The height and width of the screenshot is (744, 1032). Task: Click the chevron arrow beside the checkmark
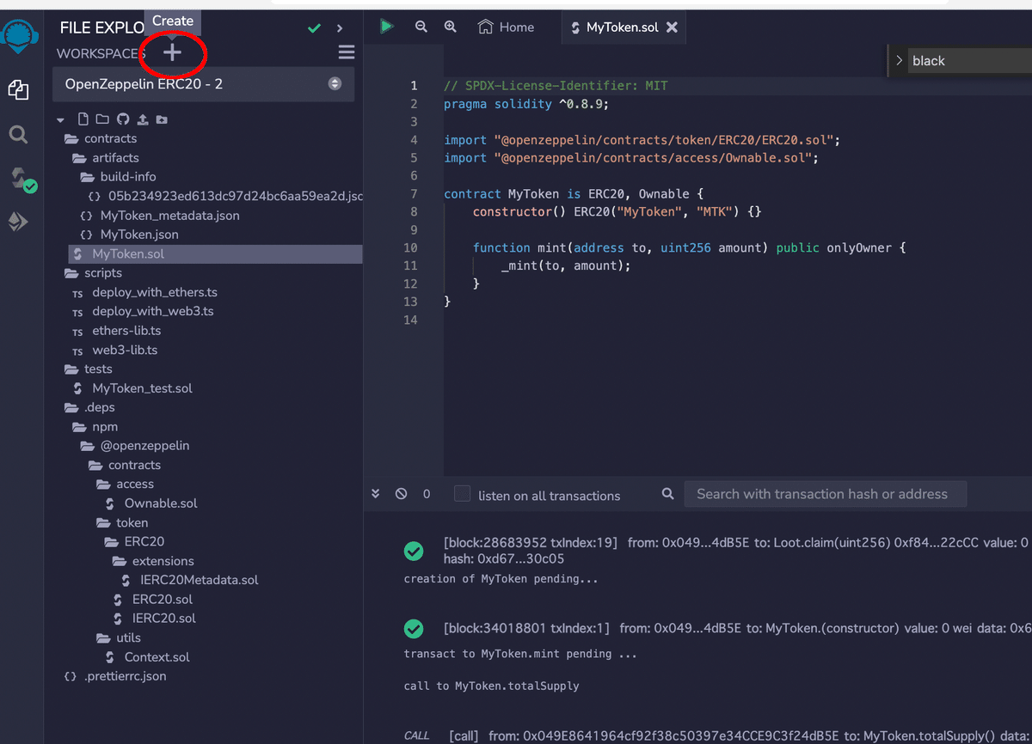pos(340,28)
